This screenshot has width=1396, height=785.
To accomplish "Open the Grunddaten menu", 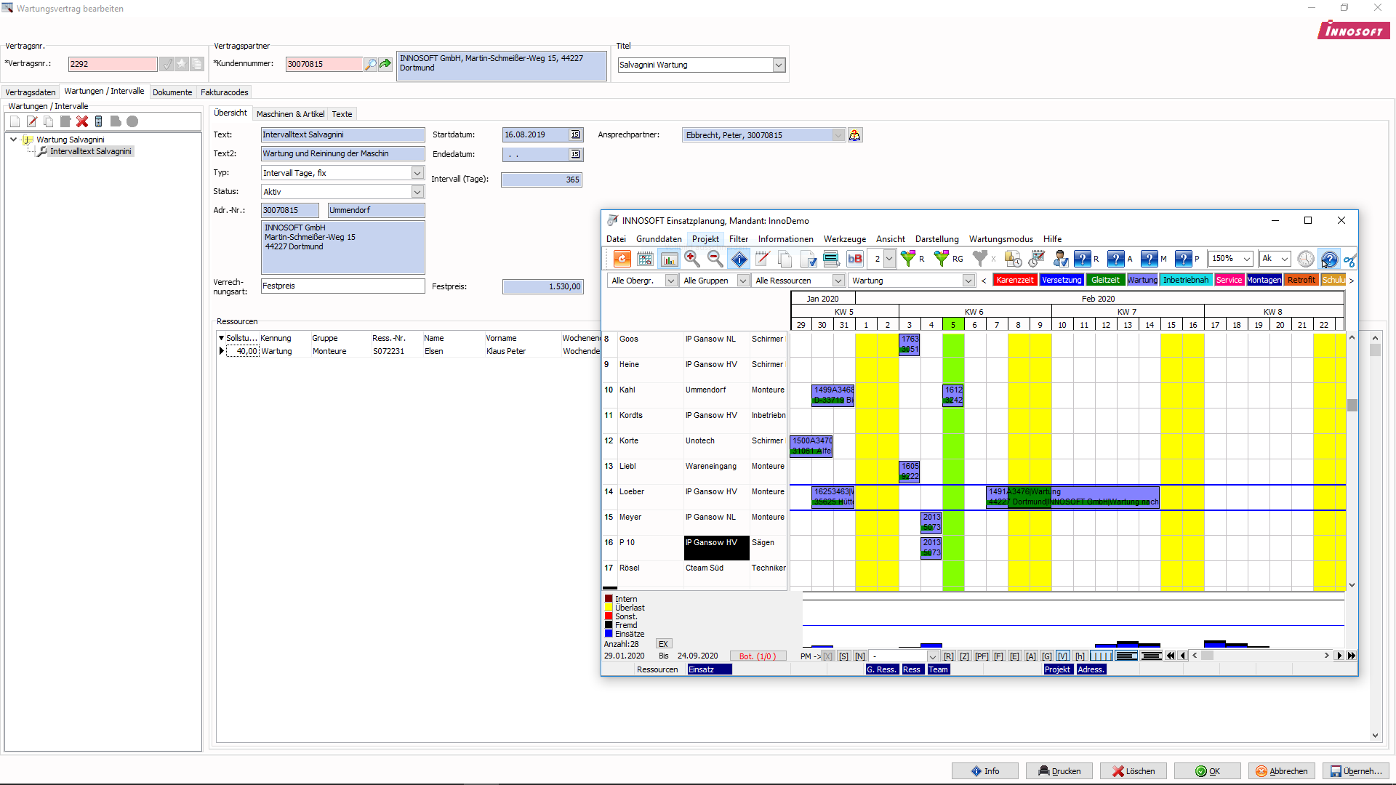I will [x=659, y=239].
